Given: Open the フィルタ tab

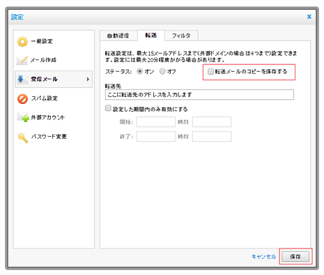Looking at the screenshot, I should click(x=181, y=36).
